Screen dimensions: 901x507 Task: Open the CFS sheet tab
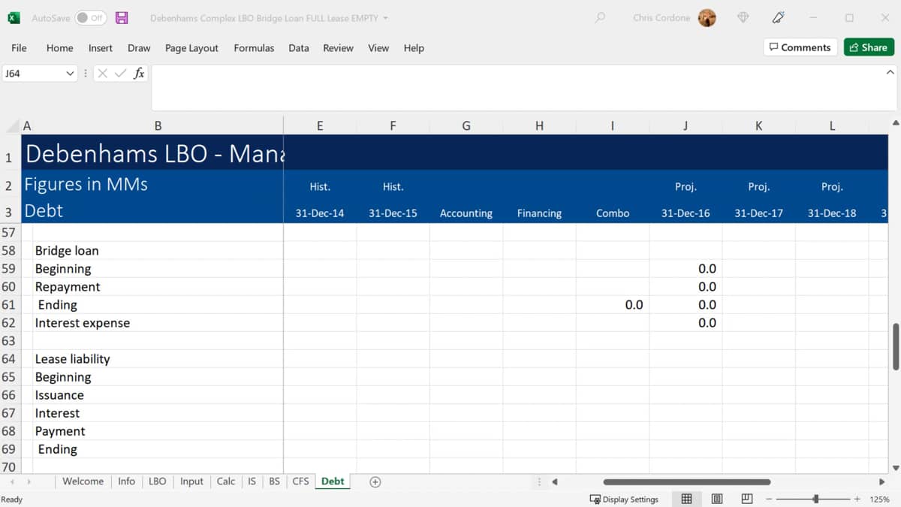click(x=300, y=481)
